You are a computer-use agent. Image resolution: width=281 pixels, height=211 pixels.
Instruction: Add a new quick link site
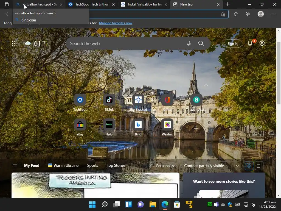(x=196, y=129)
